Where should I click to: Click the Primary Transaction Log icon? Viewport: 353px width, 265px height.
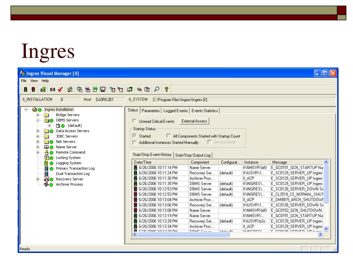[46, 168]
